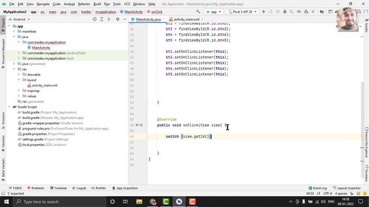Open the Profiler tool window
Screen dimensions: 369x207
coord(99,188)
